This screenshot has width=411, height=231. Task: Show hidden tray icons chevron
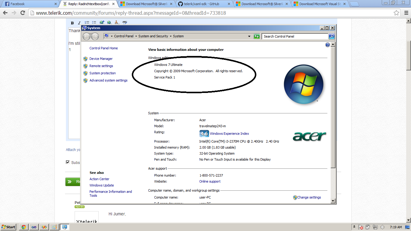pyautogui.click(x=354, y=227)
